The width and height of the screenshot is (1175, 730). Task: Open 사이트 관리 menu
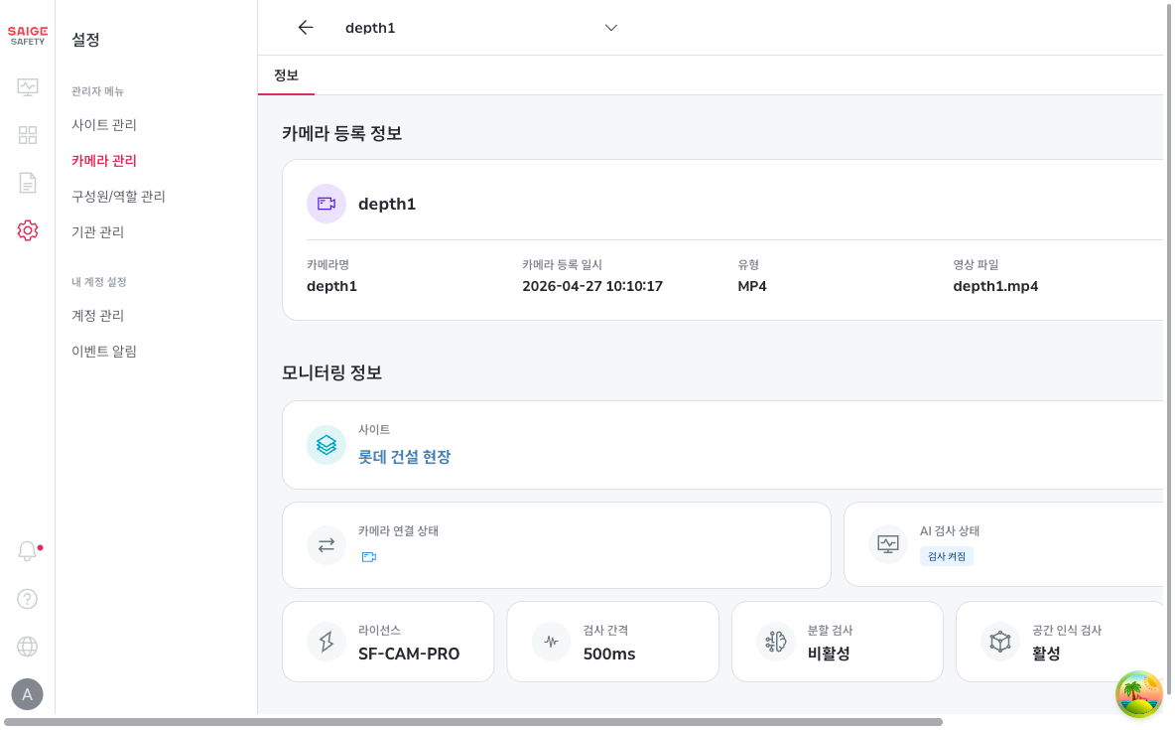(x=104, y=125)
